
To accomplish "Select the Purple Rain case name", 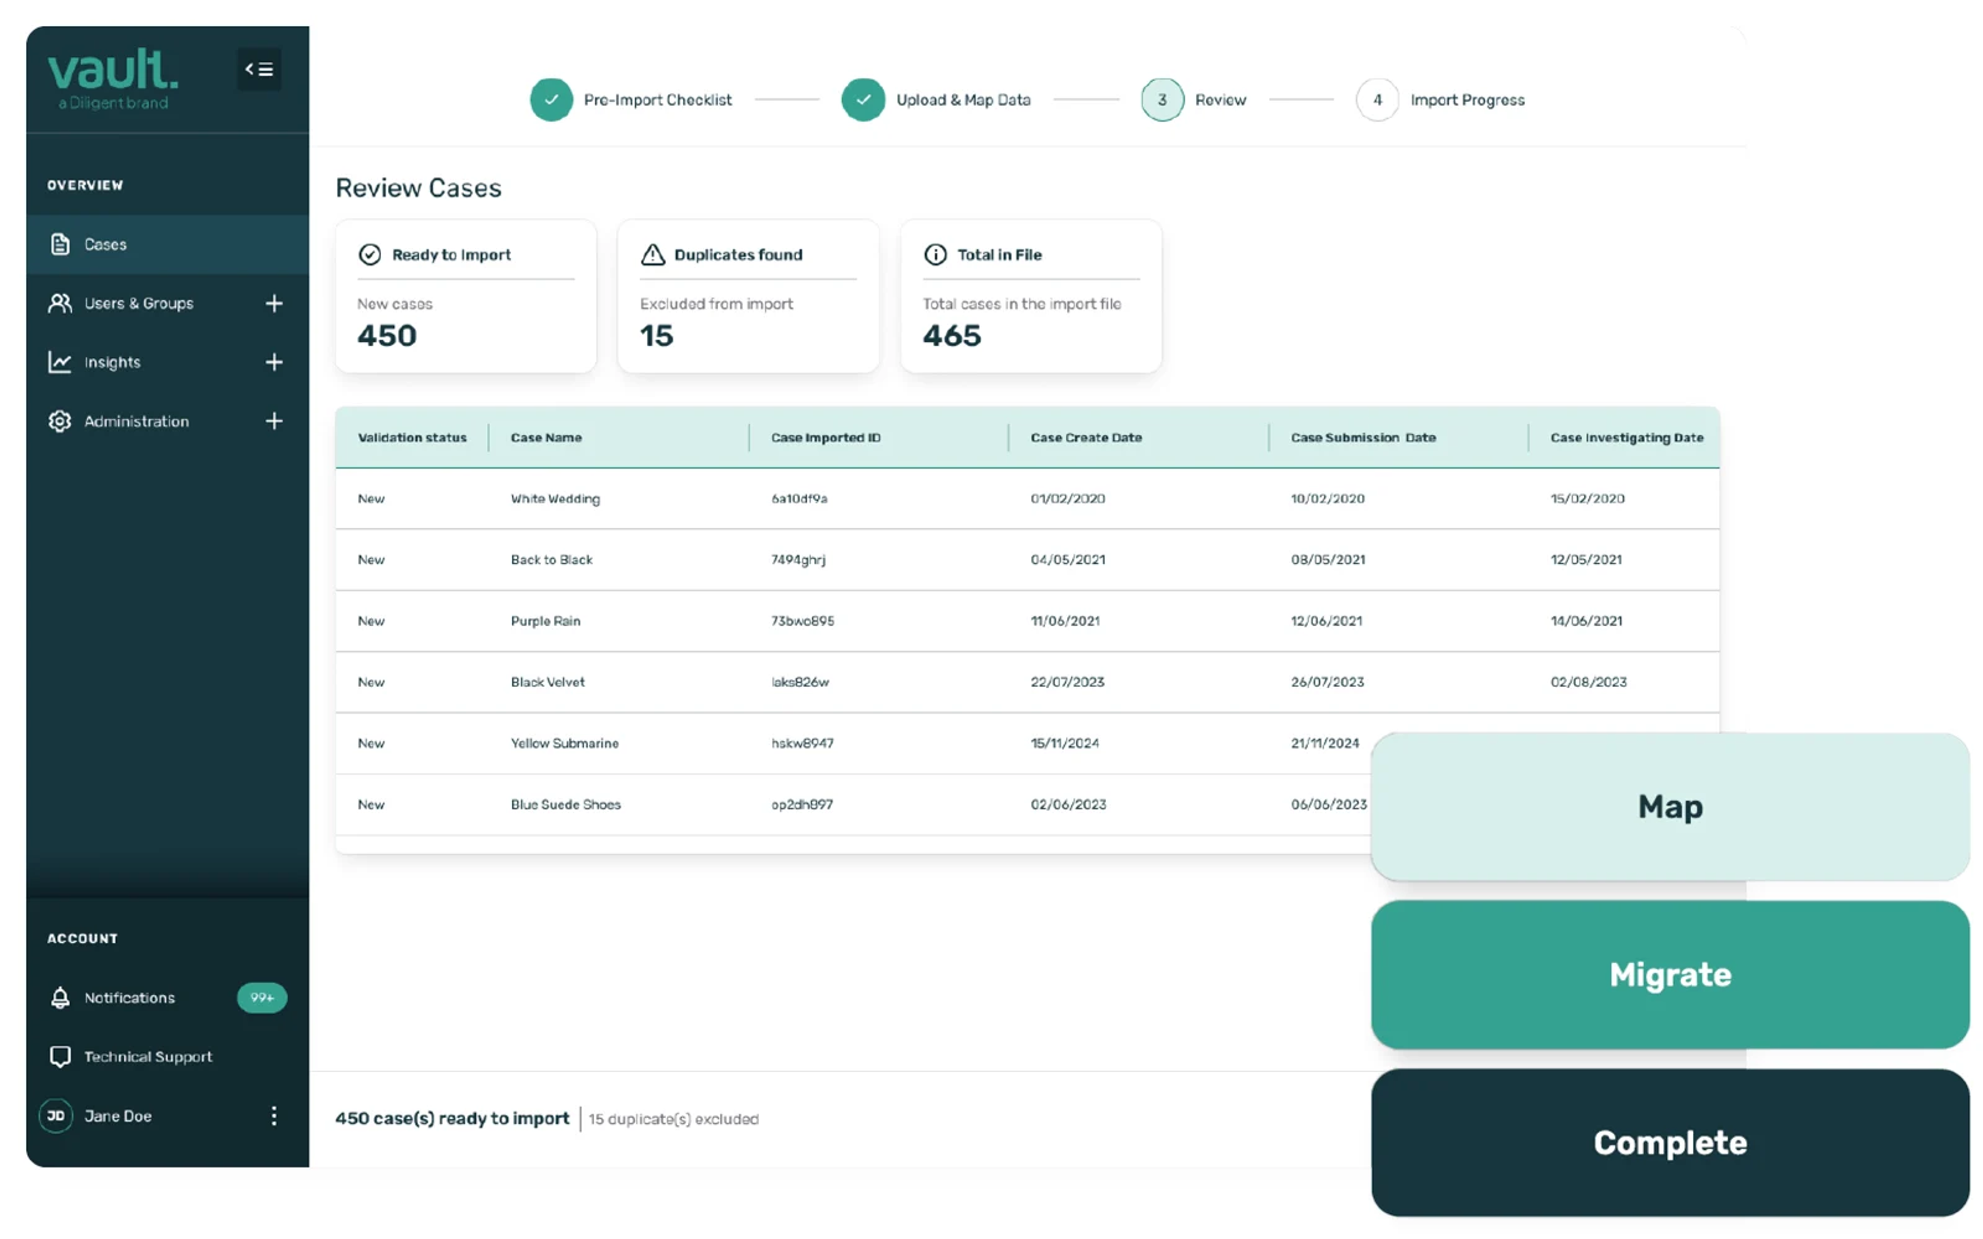I will pos(545,621).
